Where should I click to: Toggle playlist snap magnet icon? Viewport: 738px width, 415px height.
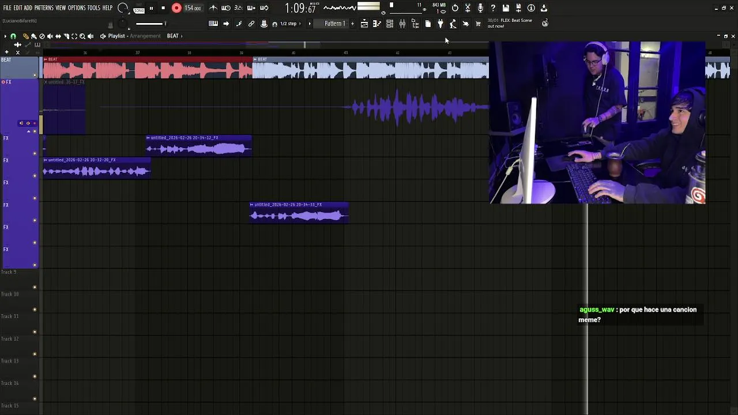click(x=13, y=36)
